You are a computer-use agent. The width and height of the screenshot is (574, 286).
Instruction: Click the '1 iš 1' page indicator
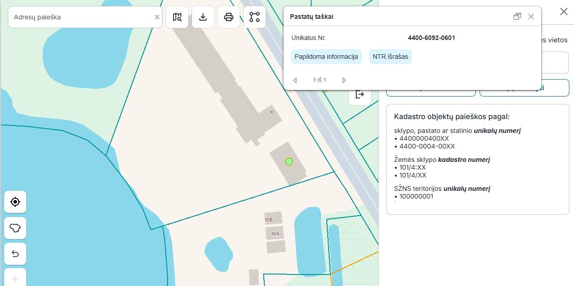tap(319, 80)
